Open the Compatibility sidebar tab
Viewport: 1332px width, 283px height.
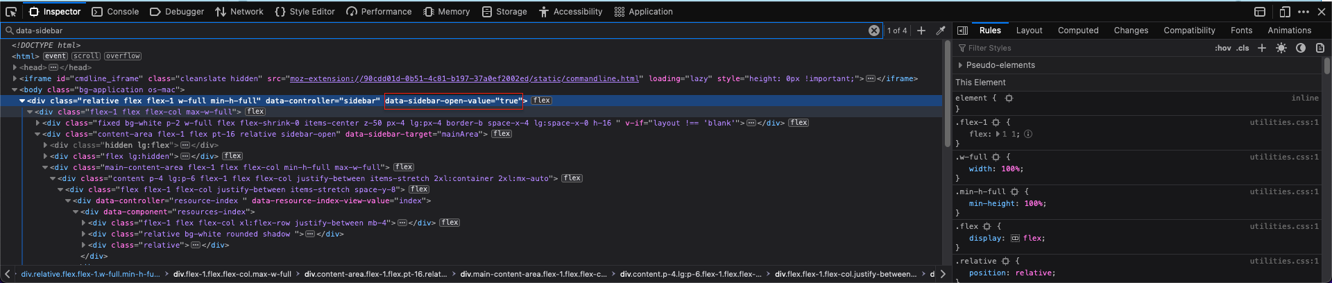[x=1189, y=31]
